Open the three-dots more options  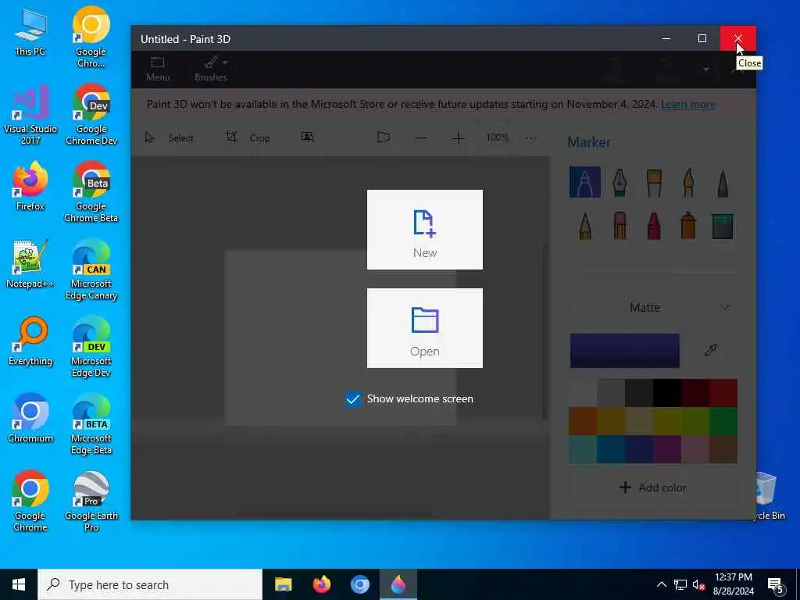click(x=531, y=137)
